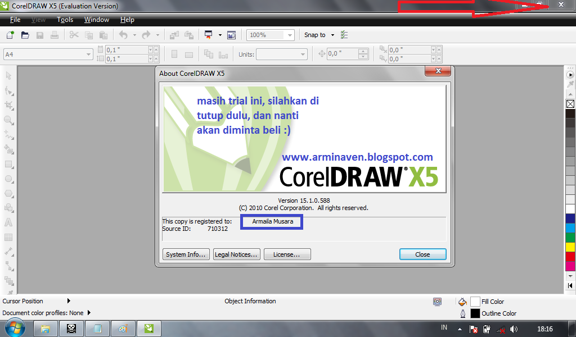Screen dimensions: 576x337
Task: Click the Import icon in toolbar
Action: click(174, 35)
